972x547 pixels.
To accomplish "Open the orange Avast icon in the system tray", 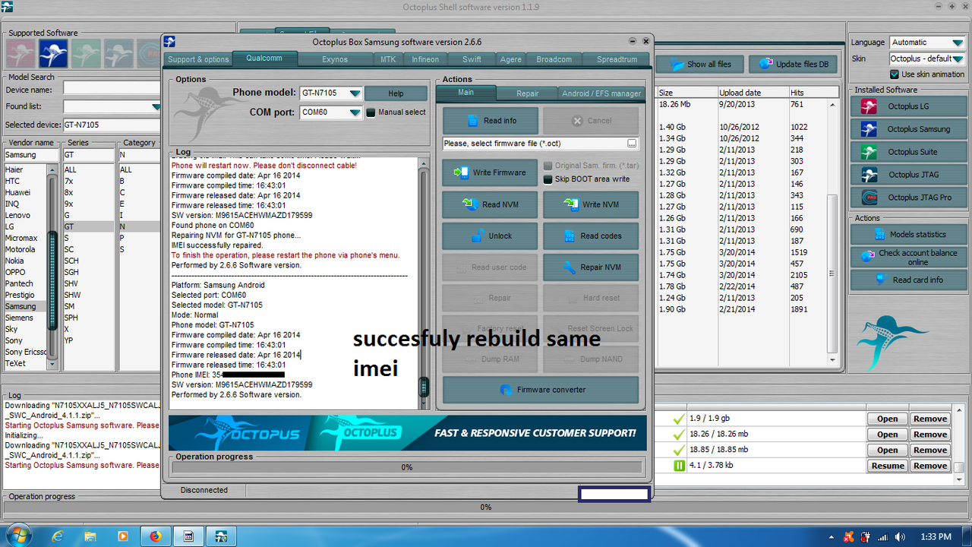I will click(x=849, y=537).
